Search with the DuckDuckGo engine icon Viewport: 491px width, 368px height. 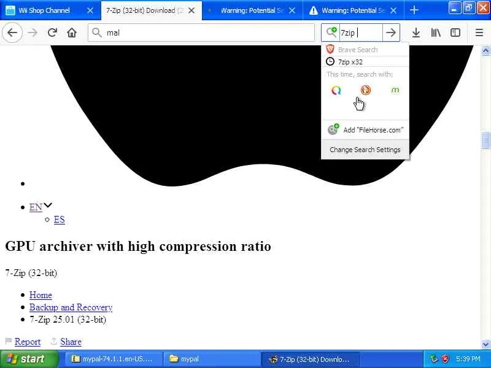(x=365, y=90)
